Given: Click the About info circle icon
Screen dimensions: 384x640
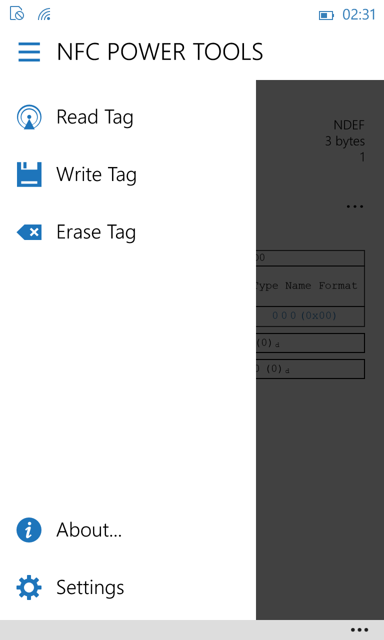Looking at the screenshot, I should click(28, 529).
